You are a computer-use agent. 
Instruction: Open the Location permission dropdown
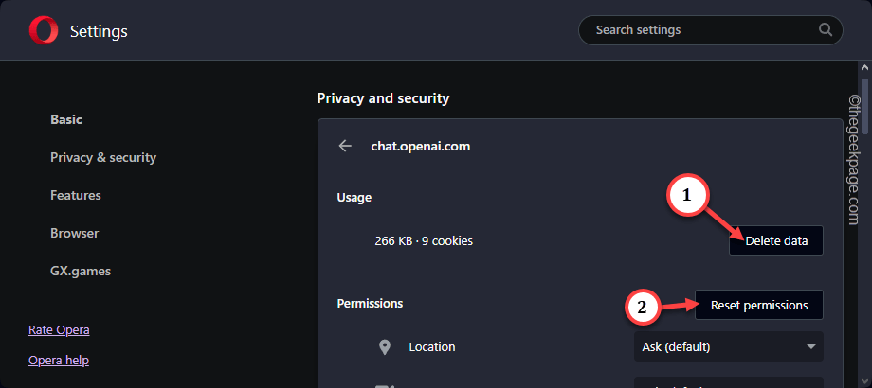(x=729, y=347)
